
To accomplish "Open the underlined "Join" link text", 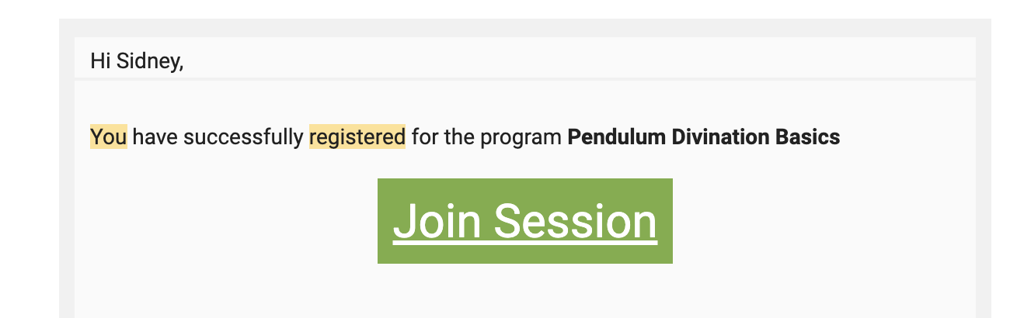I will tap(437, 221).
